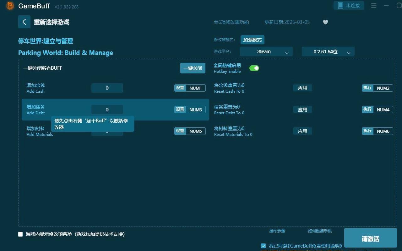Toggle the global hotkey enable switch
This screenshot has width=402, height=251.
pyautogui.click(x=254, y=68)
